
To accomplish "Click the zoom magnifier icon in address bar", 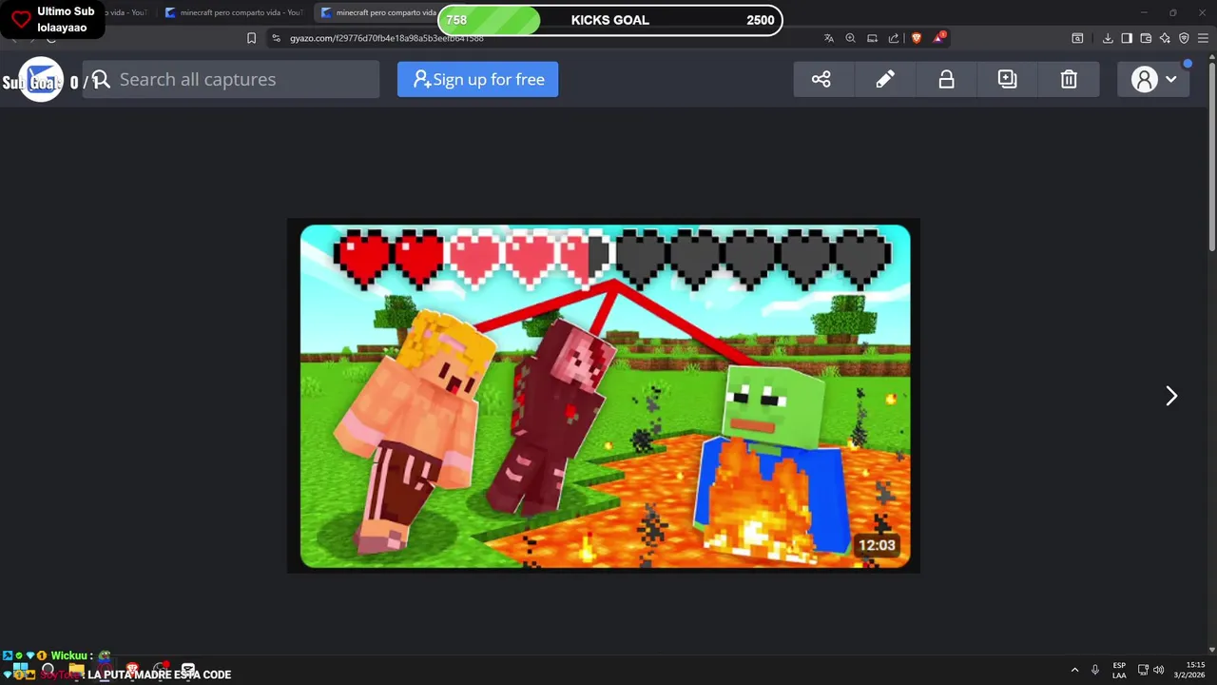I will 850,38.
